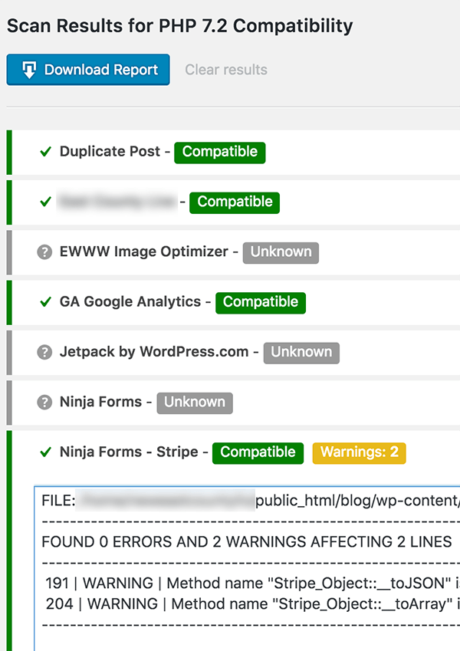Click the green checkmark beside the blurred plugin name
460x651 pixels.
pos(45,202)
